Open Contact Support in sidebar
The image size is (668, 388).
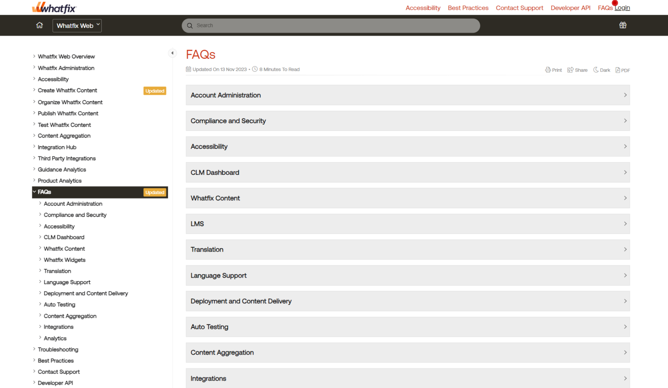click(59, 372)
